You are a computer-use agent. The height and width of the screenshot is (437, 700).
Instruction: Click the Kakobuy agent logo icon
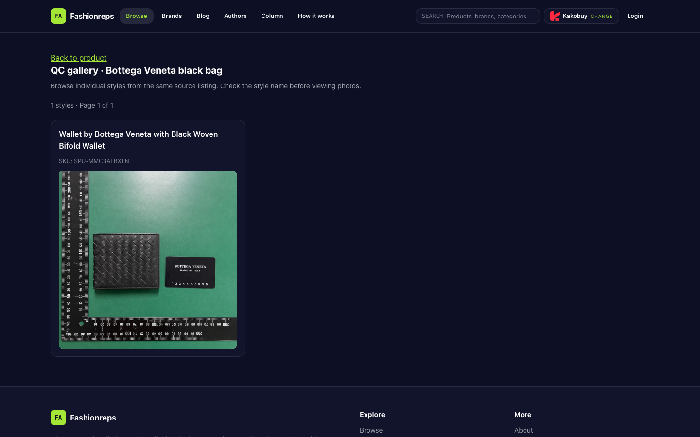click(555, 16)
